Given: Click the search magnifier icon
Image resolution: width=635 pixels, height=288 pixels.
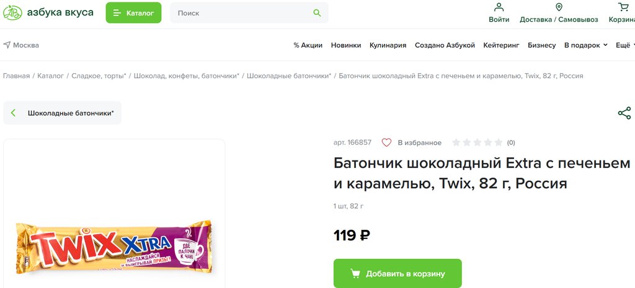Looking at the screenshot, I should tap(317, 12).
